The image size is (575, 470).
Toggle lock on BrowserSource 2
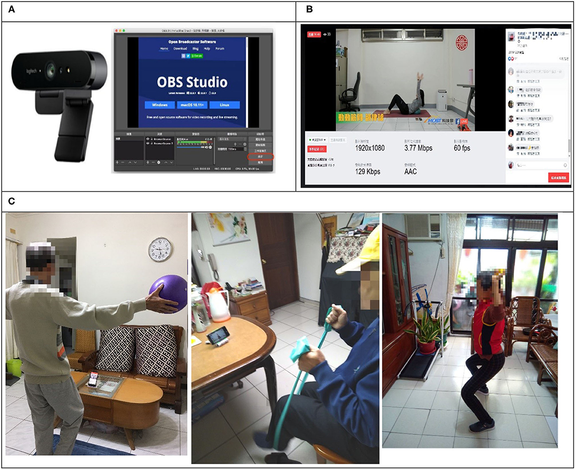click(152, 143)
